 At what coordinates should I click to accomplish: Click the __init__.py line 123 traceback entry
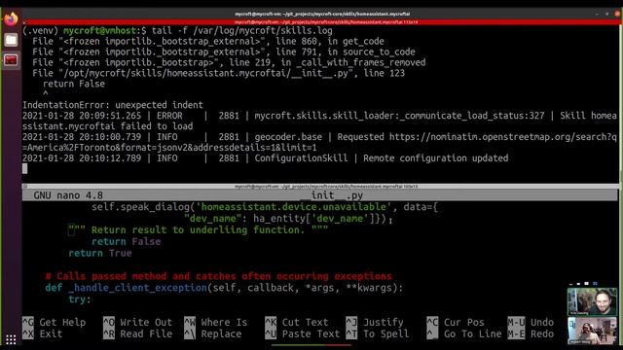point(218,73)
